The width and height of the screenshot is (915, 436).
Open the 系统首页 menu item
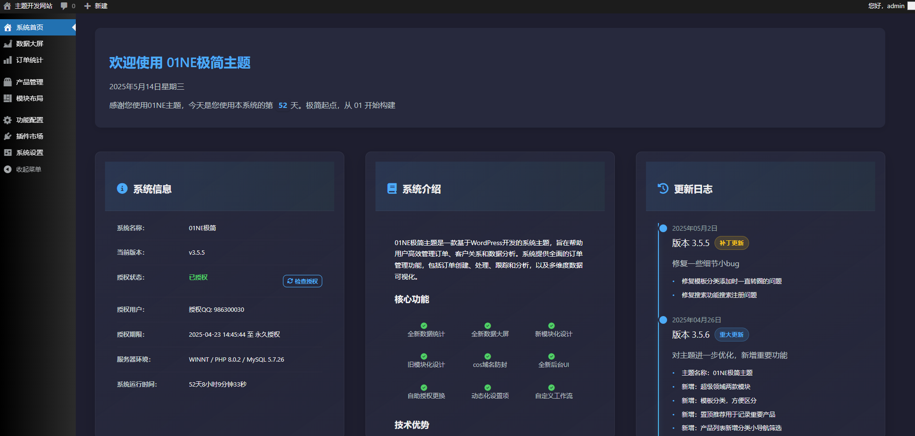38,27
